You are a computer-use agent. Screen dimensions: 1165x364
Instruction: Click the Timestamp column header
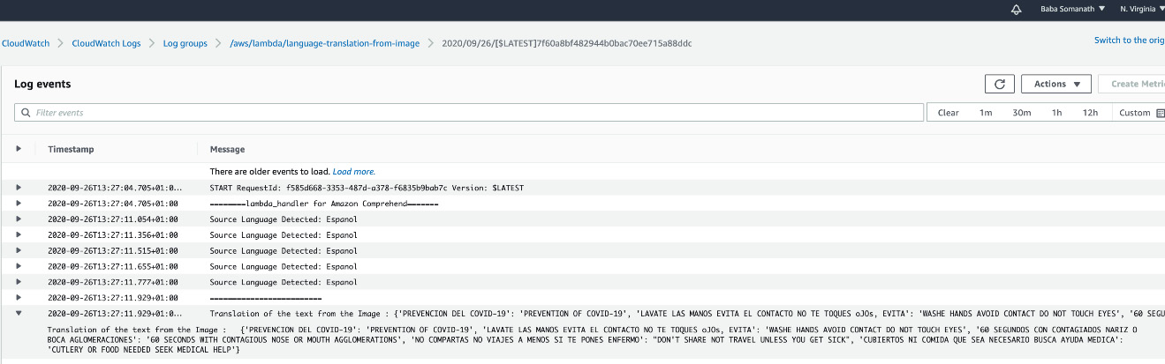point(71,149)
